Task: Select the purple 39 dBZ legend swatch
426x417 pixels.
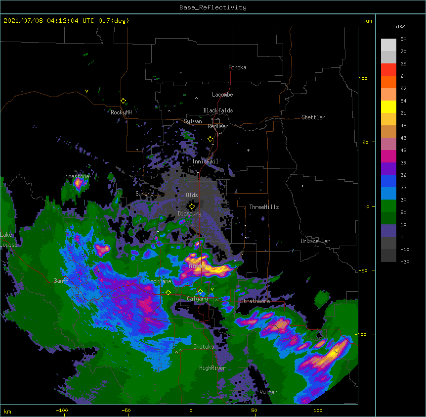Action: 388,168
